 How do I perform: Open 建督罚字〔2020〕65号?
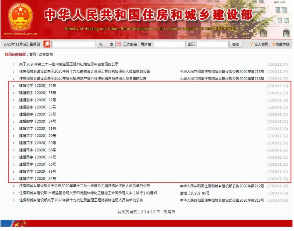click(x=37, y=171)
